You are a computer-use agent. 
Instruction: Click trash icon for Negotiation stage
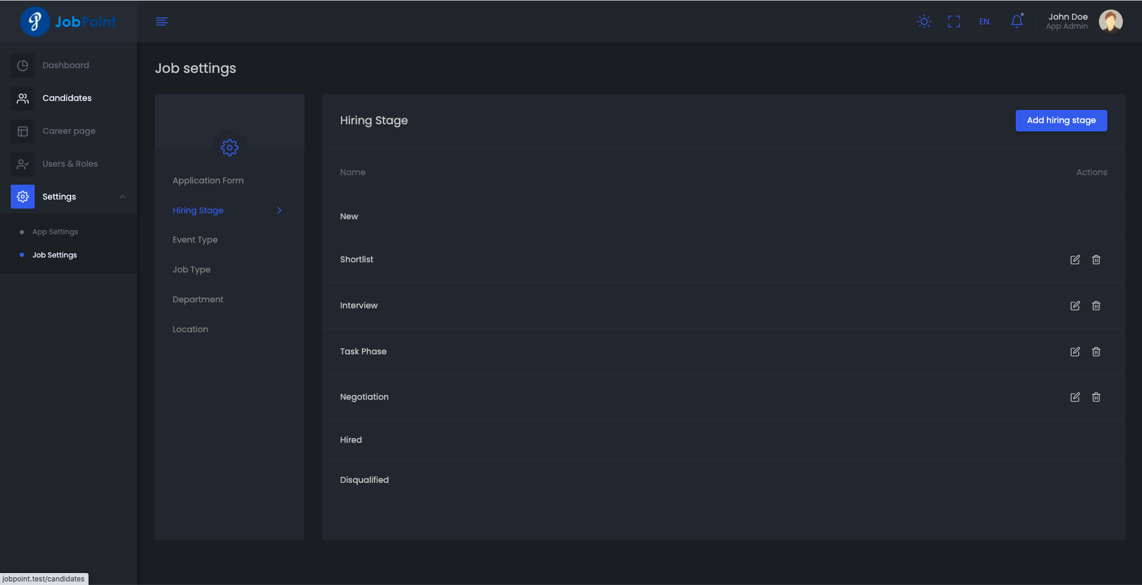coord(1096,397)
